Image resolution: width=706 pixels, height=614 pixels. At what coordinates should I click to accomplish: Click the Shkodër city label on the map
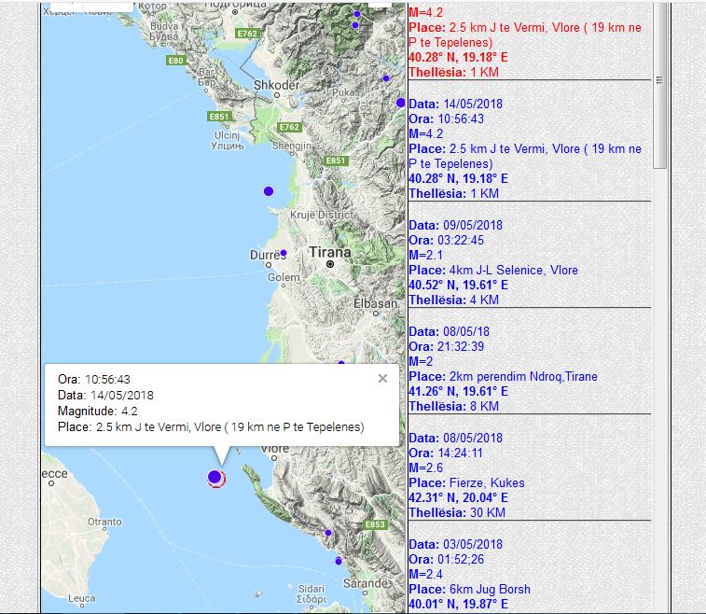tap(276, 85)
